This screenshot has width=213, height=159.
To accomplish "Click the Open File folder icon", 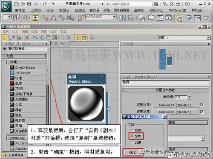I will point(23,4).
